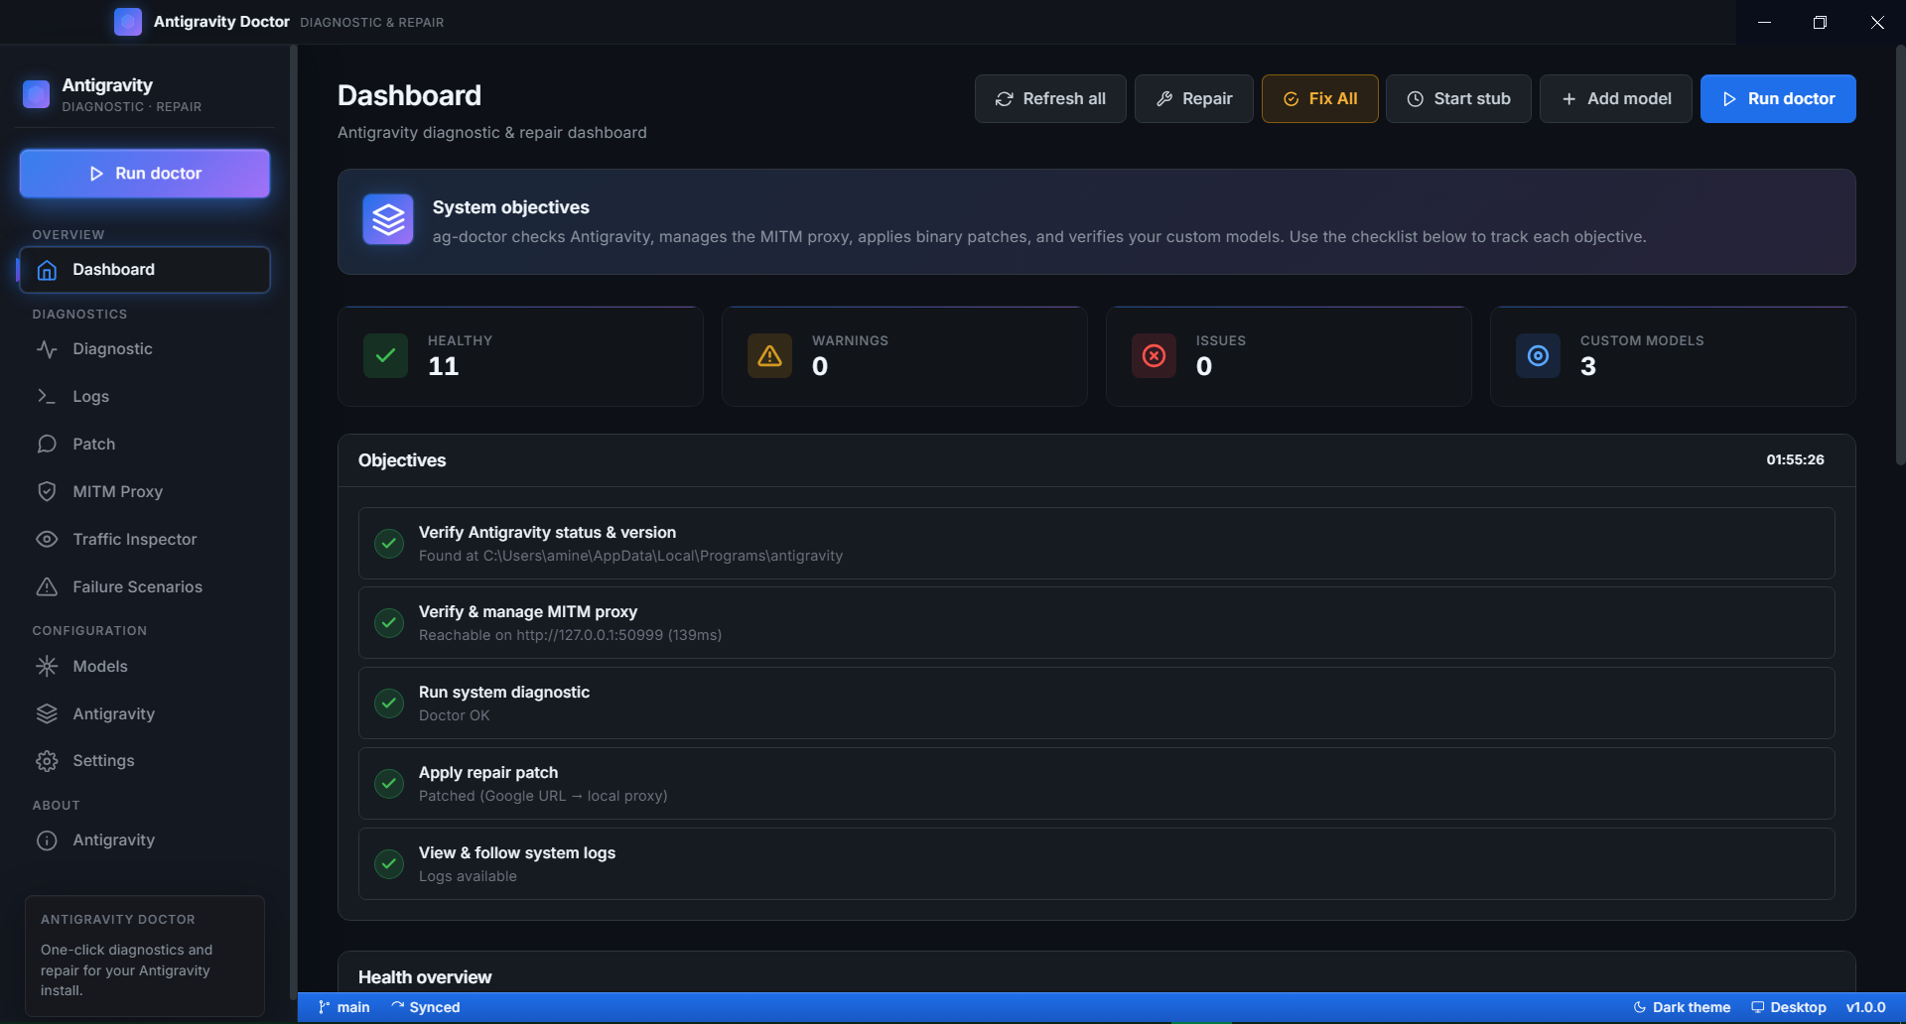1906x1024 pixels.
Task: Click the Custom Models count 3
Action: (x=1588, y=367)
